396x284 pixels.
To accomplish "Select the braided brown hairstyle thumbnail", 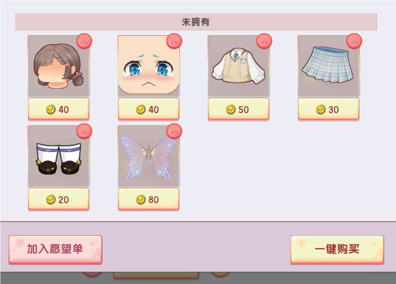I will (x=59, y=66).
